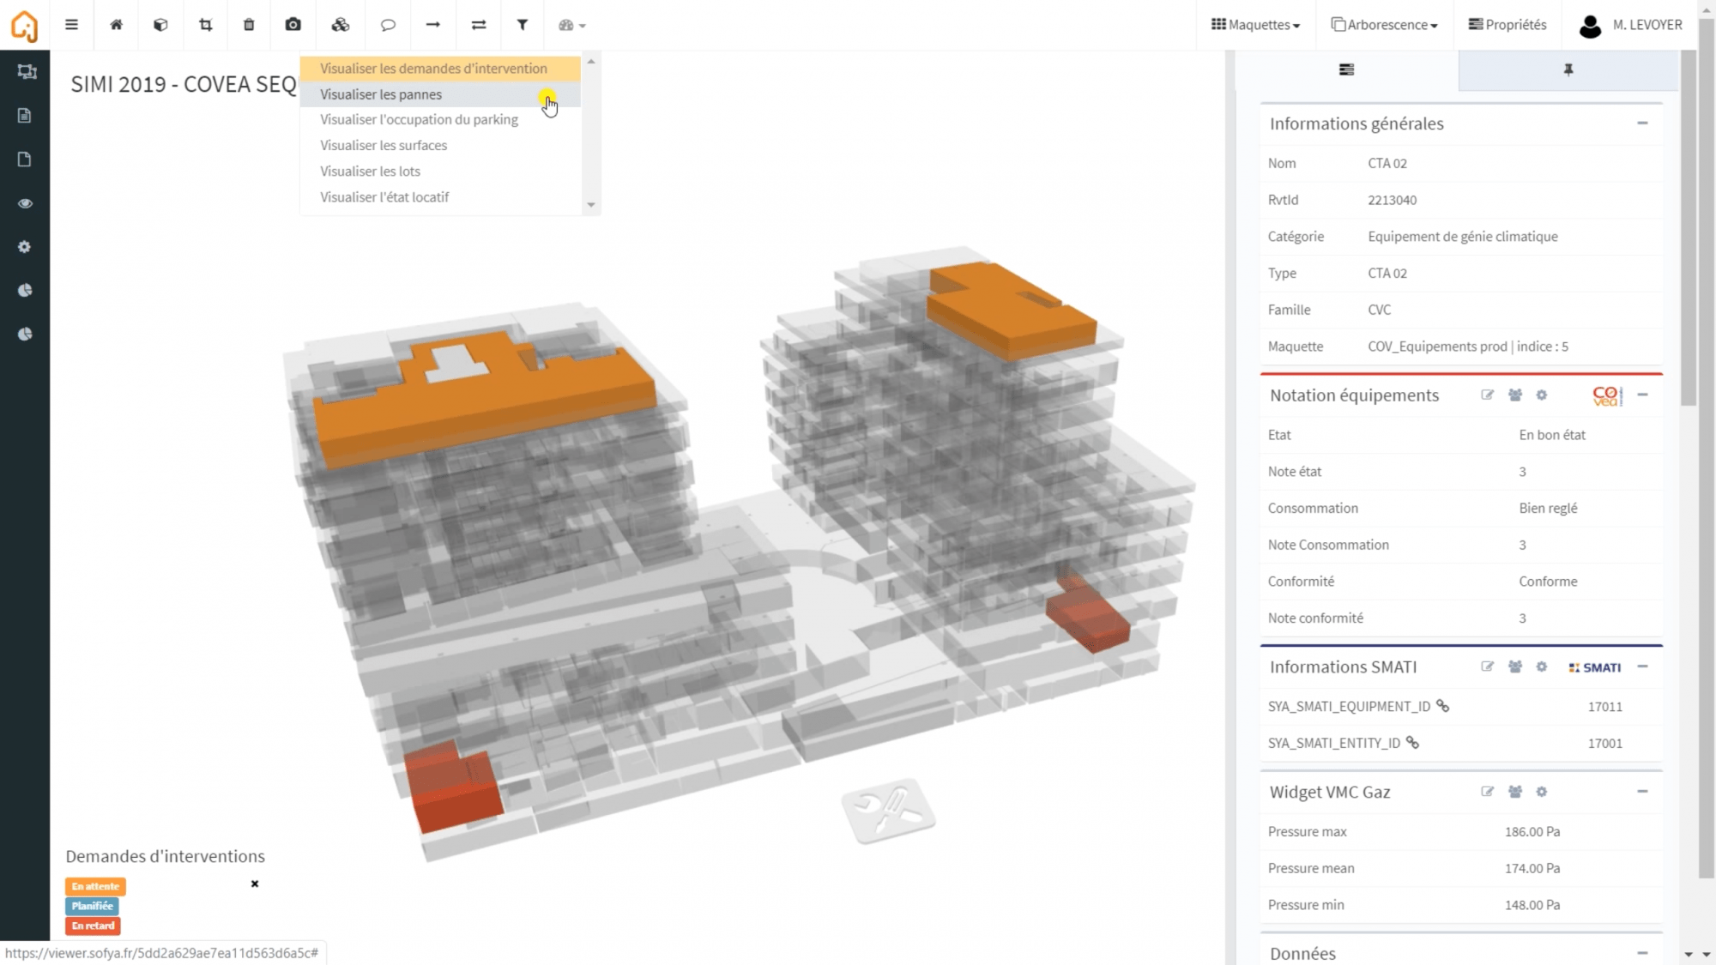The width and height of the screenshot is (1716, 965).
Task: Switch to the pin tab in properties panel
Action: tap(1568, 70)
